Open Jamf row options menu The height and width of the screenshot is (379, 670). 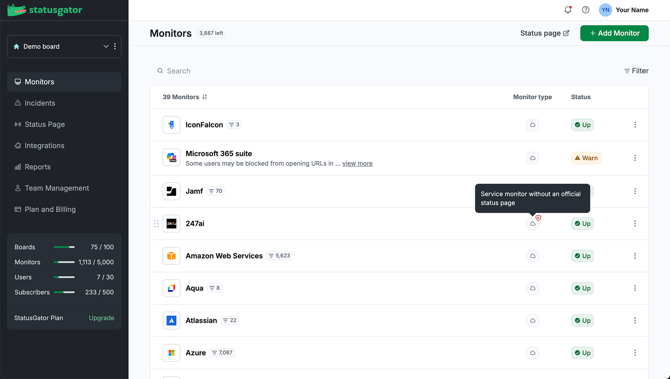[635, 191]
